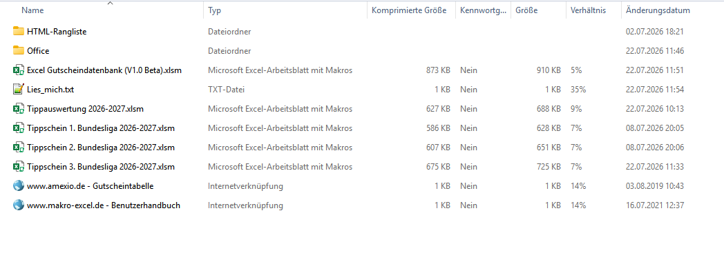Sort by the Größe column header
Viewport: 724px width, 253px height.
click(538, 10)
